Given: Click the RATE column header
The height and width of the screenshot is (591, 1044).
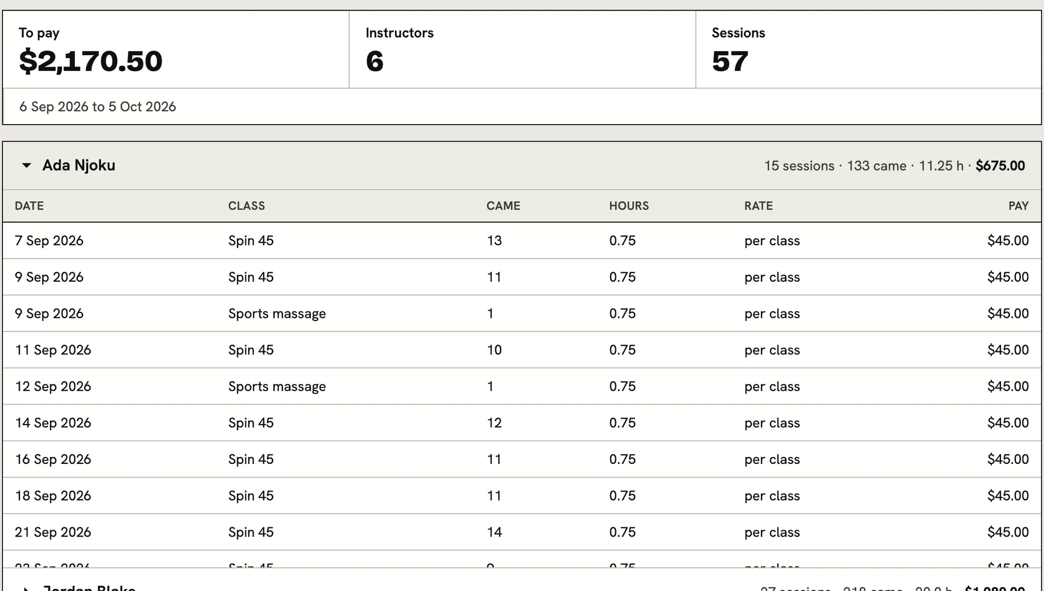Looking at the screenshot, I should 759,206.
